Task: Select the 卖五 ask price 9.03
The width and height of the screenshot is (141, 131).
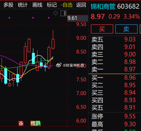Action: point(130,39)
